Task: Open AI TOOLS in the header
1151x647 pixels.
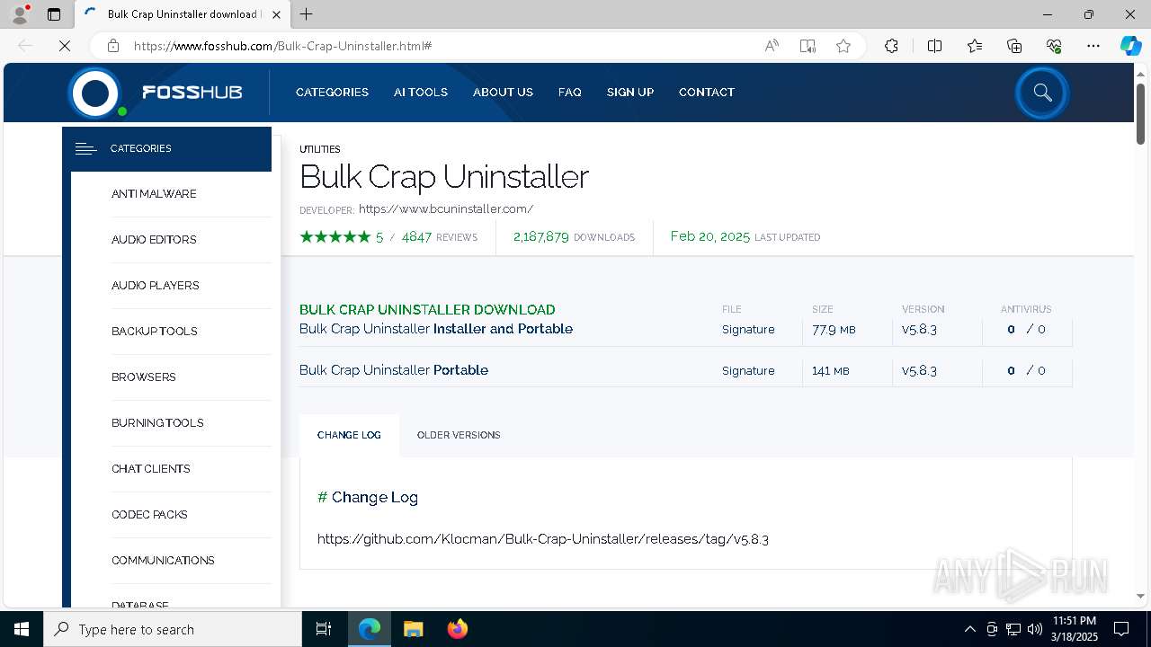Action: pos(421,93)
